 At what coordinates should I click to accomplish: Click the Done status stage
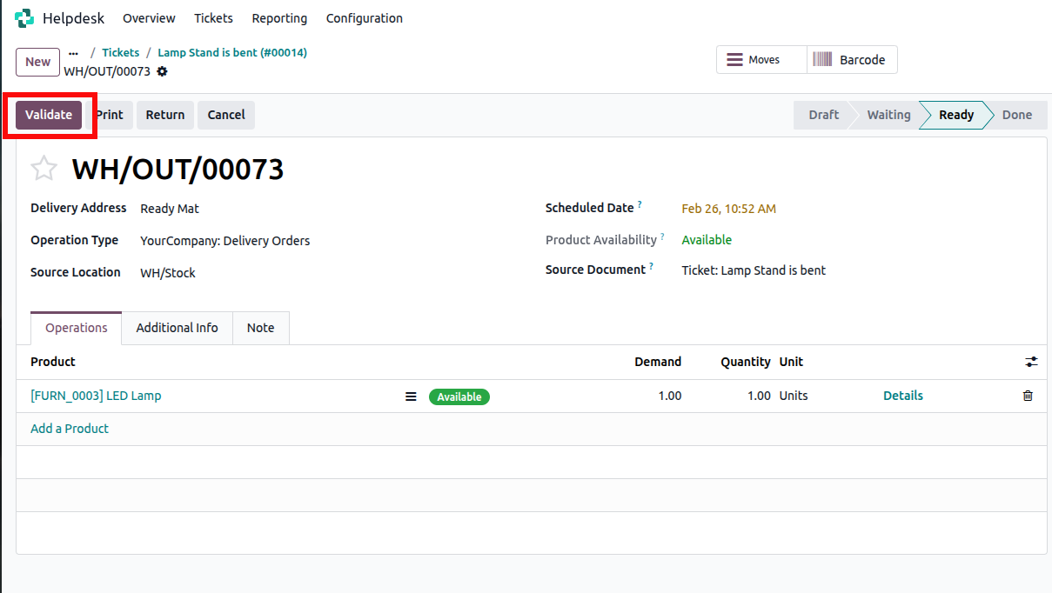pos(1016,115)
